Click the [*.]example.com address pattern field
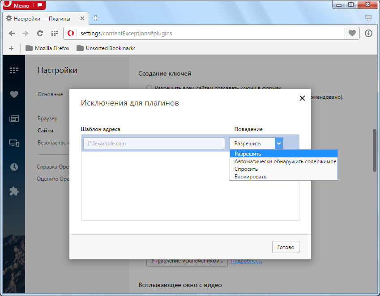Image resolution: width=380 pixels, height=296 pixels. pos(154,143)
